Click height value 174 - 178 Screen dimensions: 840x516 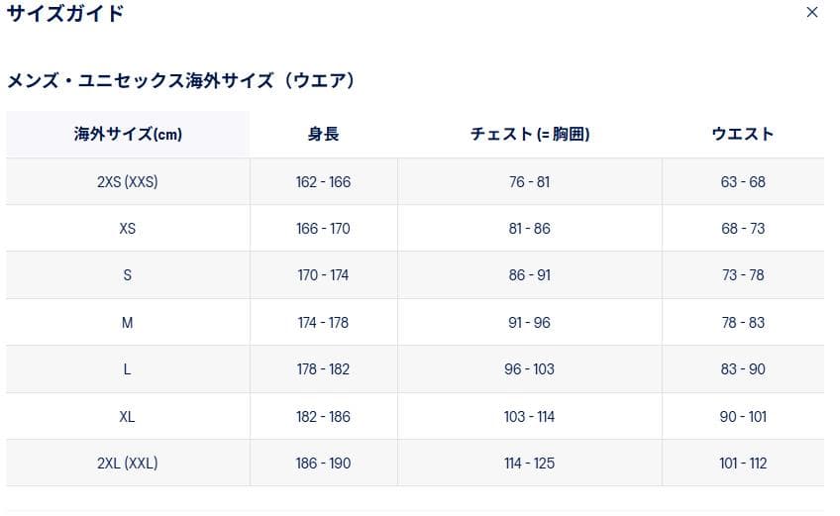coord(323,323)
